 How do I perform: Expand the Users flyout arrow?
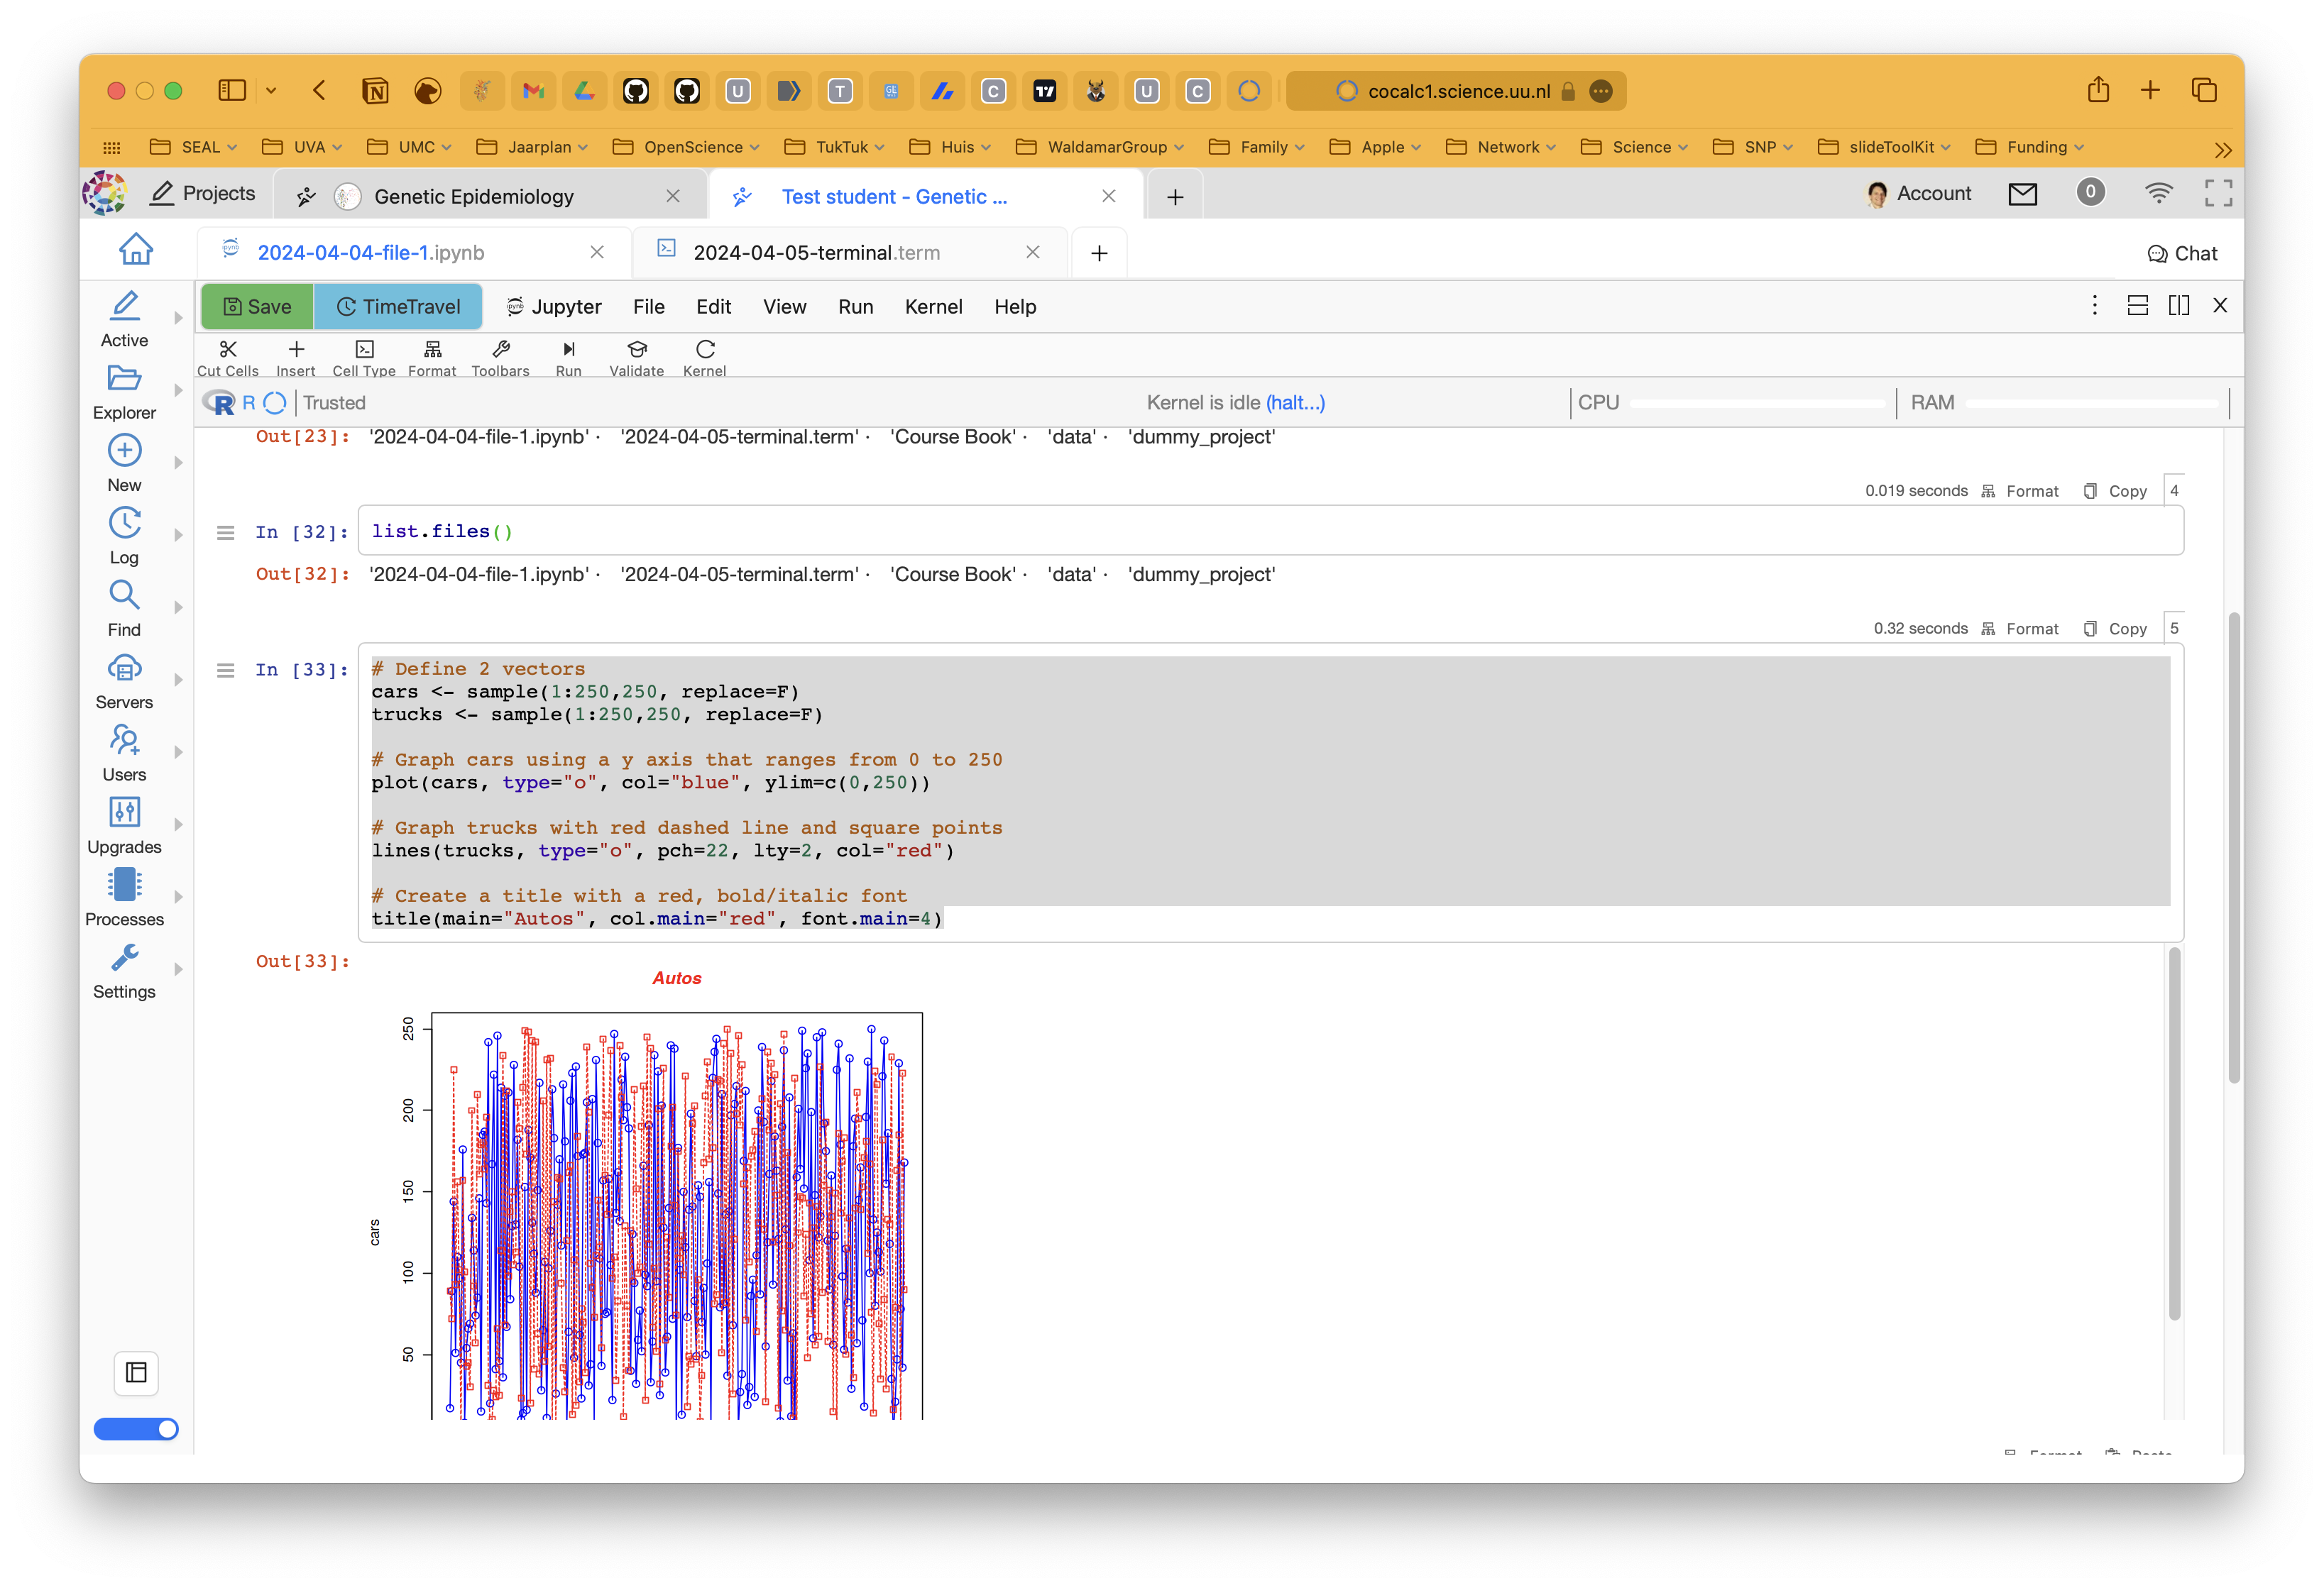point(178,753)
